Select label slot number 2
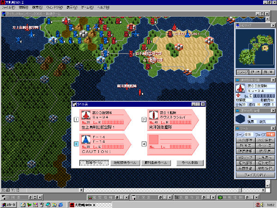 click(x=144, y=120)
